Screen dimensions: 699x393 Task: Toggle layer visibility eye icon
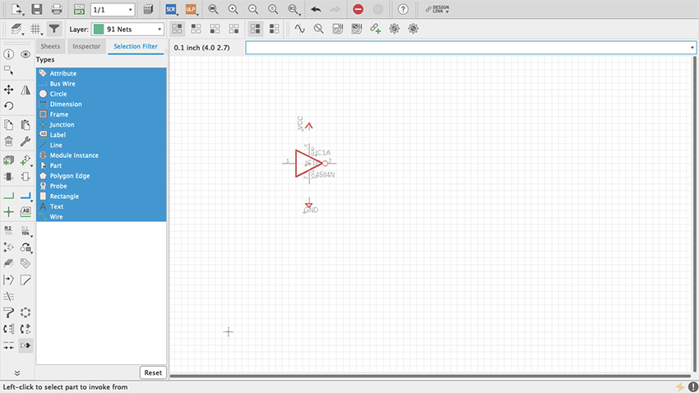25,54
